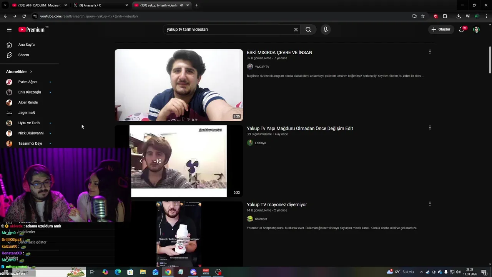Clear the search box with the X icon
492x277 pixels.
coord(296,30)
